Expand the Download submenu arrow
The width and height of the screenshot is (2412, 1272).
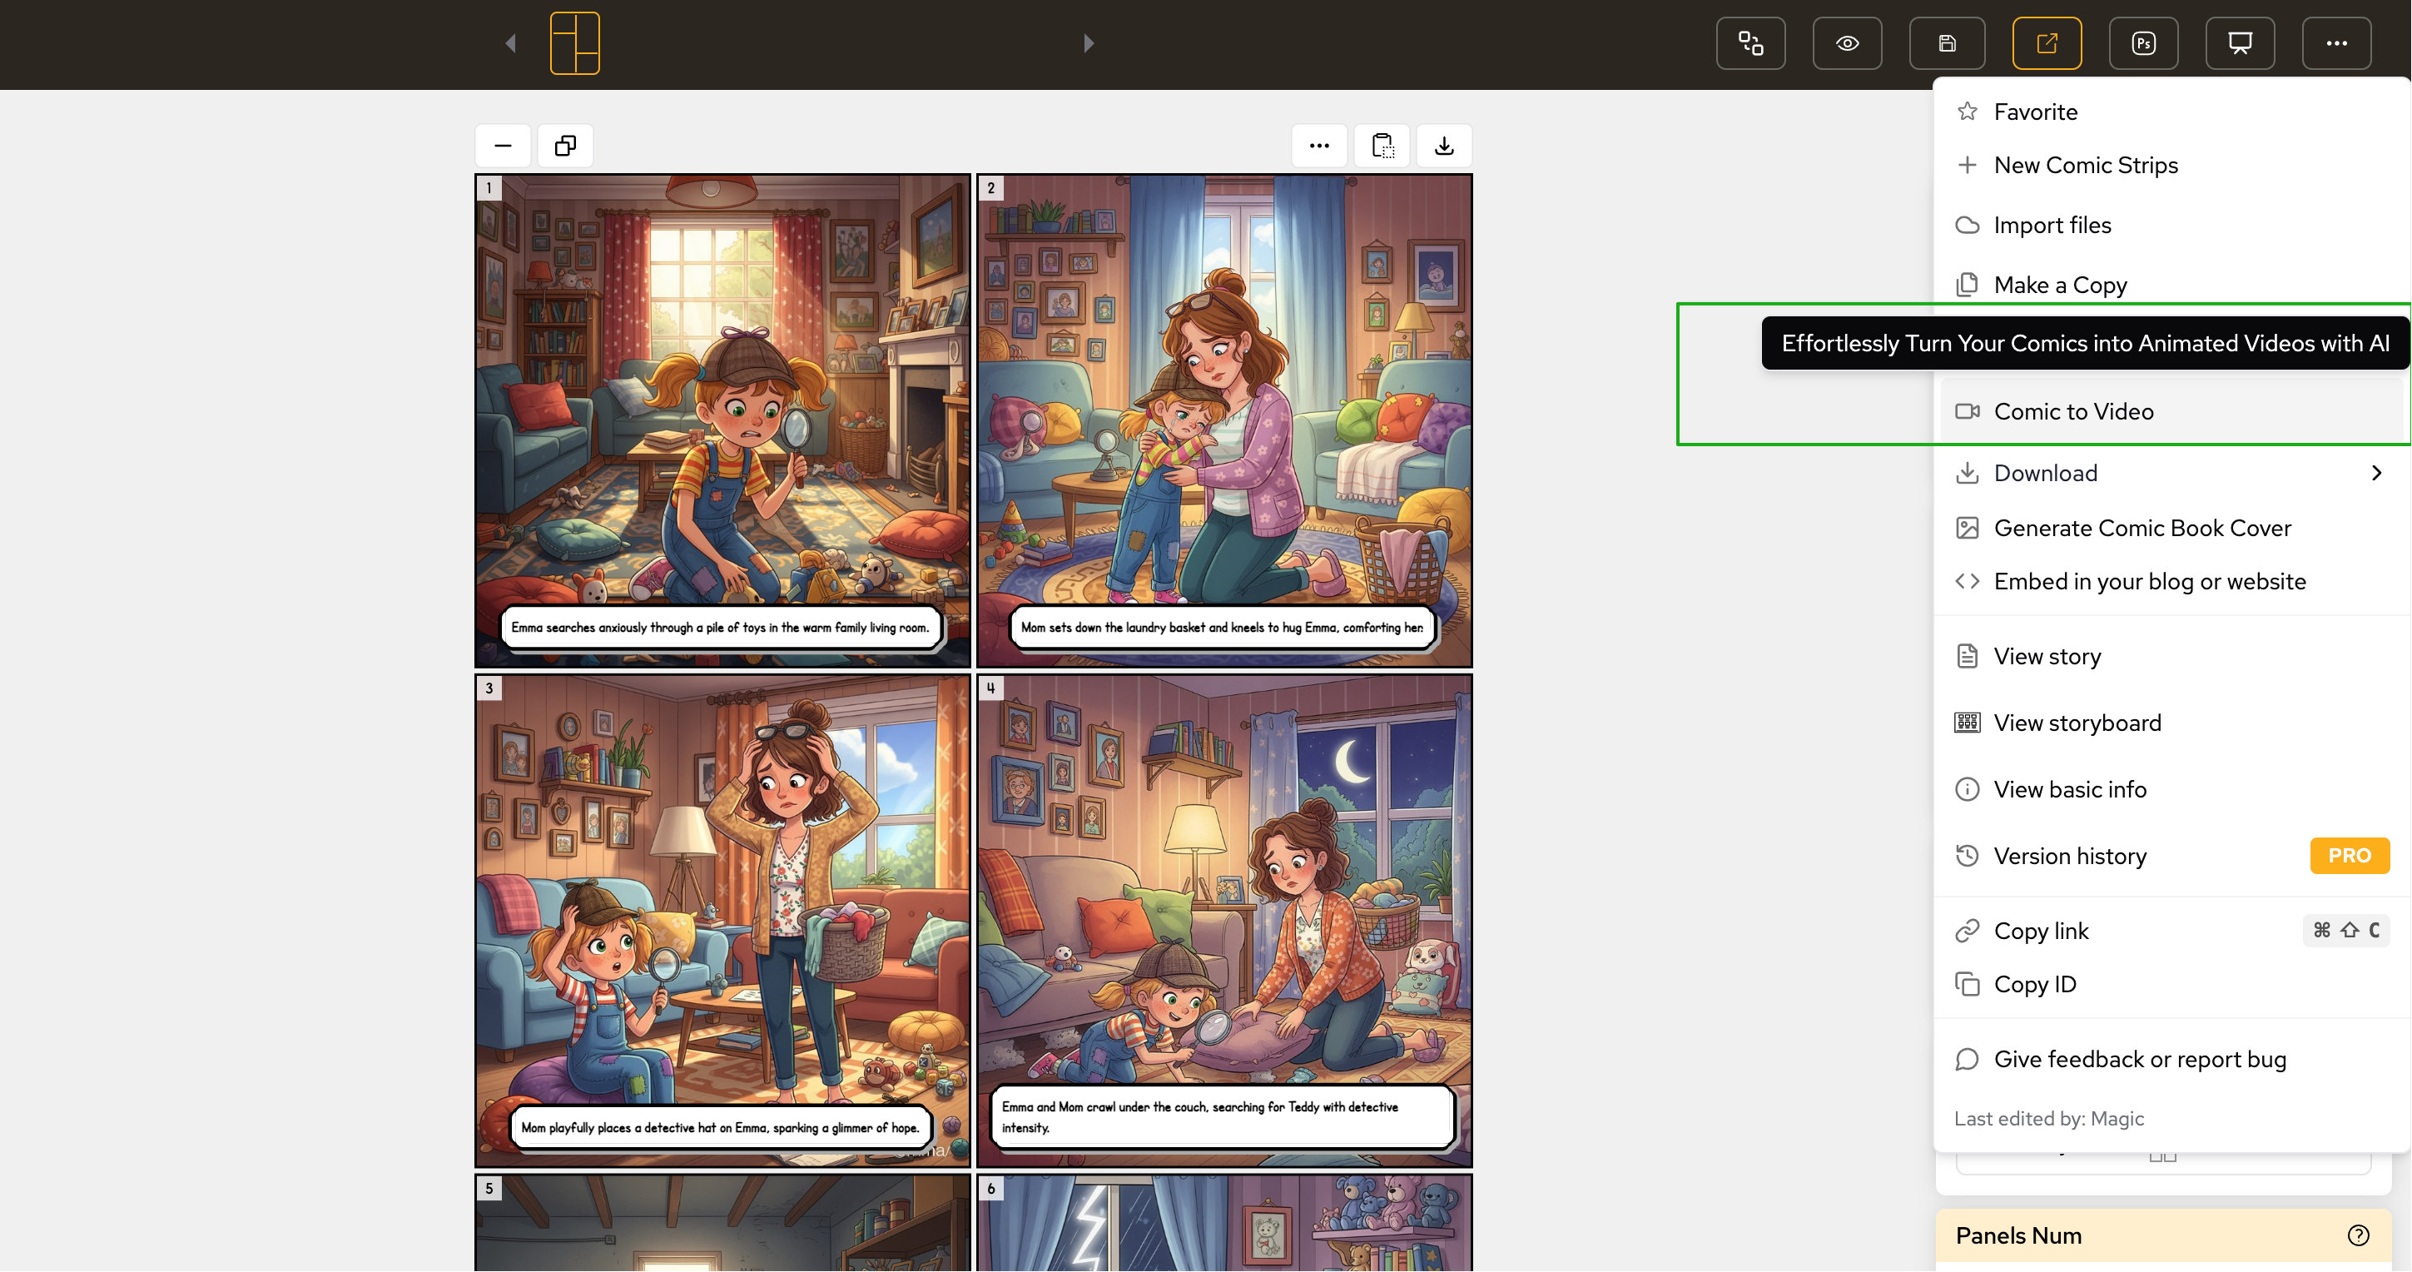(2375, 473)
